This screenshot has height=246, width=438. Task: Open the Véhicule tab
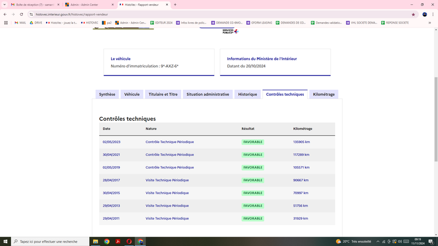click(132, 94)
